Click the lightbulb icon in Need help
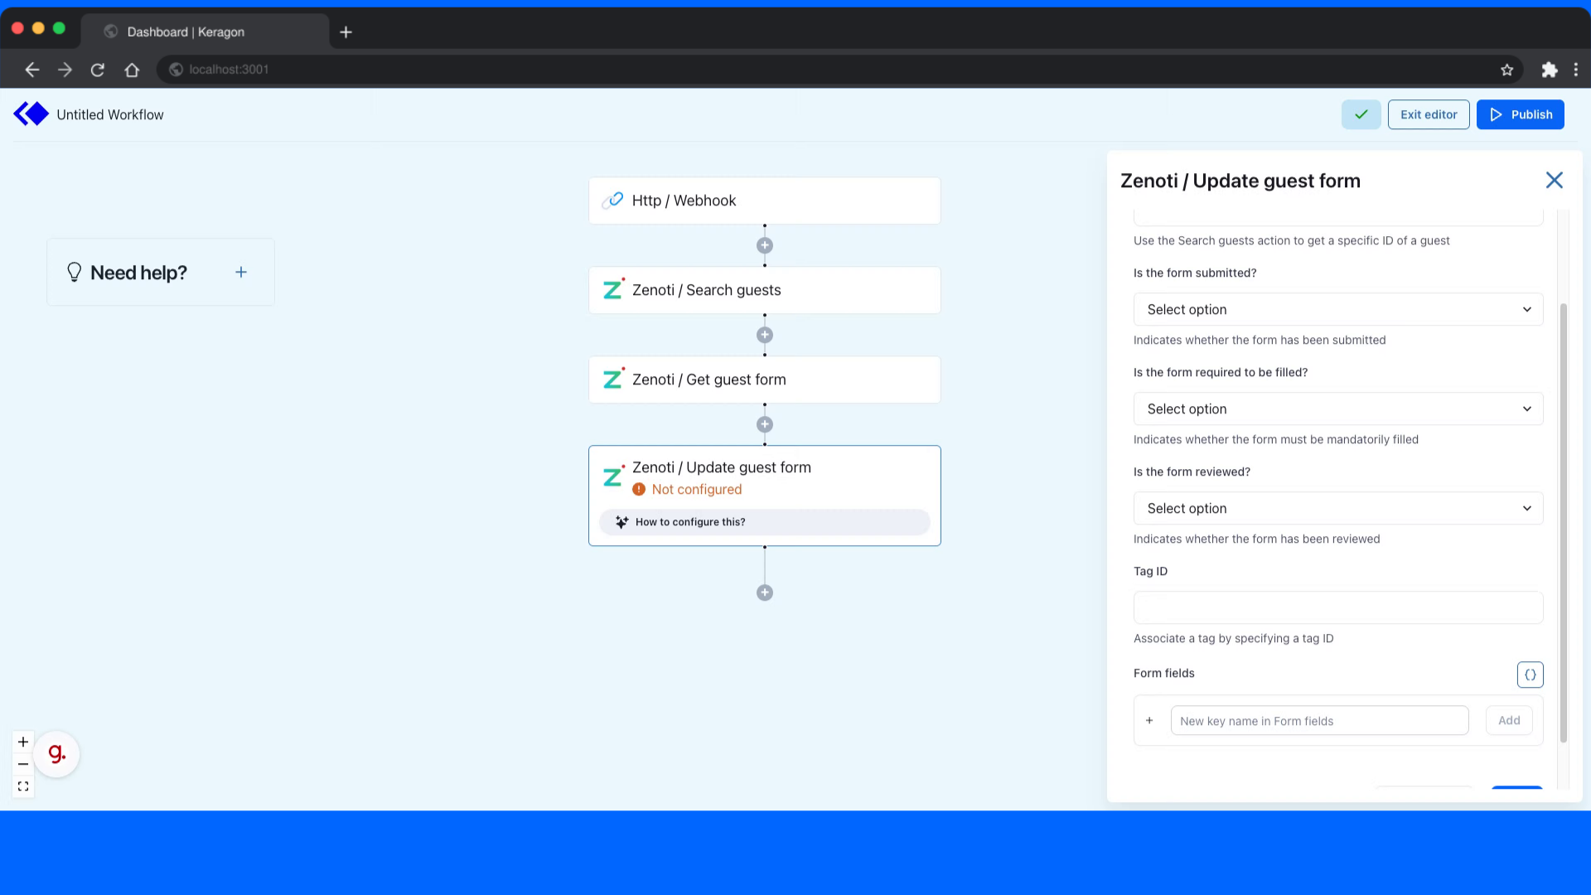Viewport: 1591px width, 895px height. pos(74,272)
